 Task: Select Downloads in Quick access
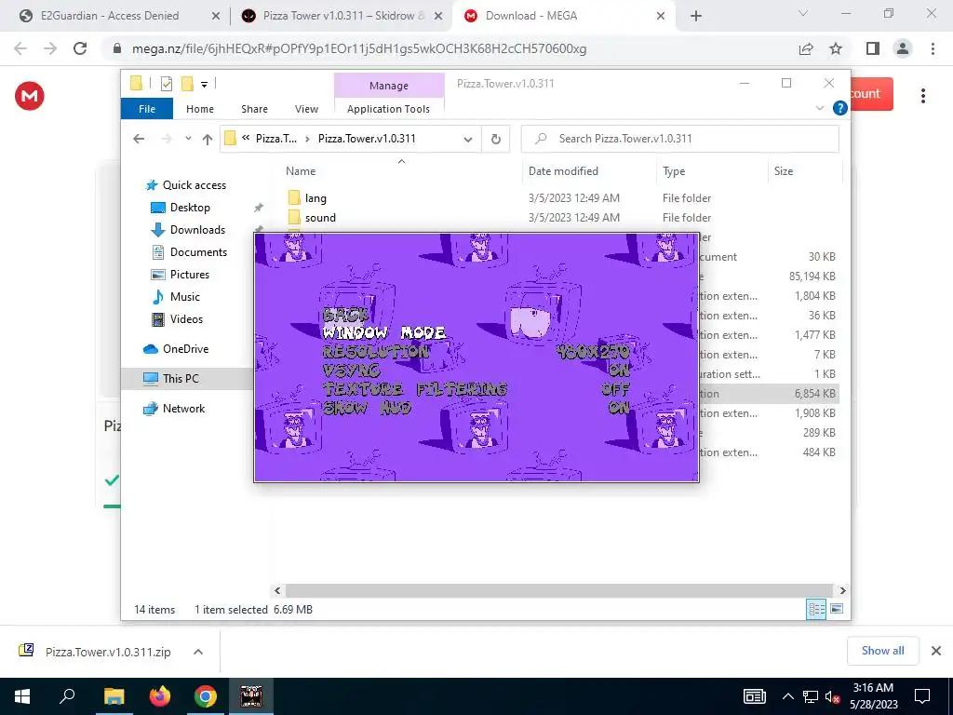197,230
